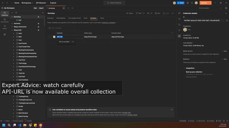The image size is (229, 128).
Task: Click the watch (eye) collection icon
Action: click(x=148, y=13)
